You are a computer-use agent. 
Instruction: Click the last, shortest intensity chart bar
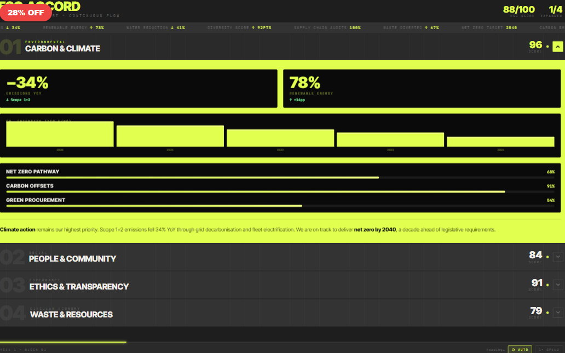pyautogui.click(x=500, y=142)
